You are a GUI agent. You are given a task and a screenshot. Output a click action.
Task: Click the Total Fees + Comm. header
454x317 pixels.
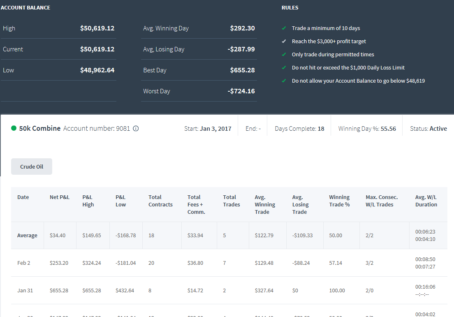coord(196,204)
